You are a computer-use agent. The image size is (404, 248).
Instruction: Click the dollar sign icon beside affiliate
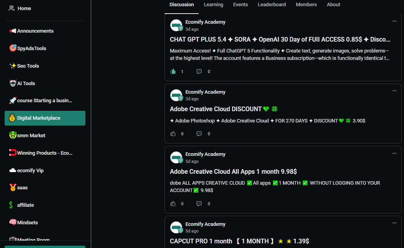coord(11,205)
